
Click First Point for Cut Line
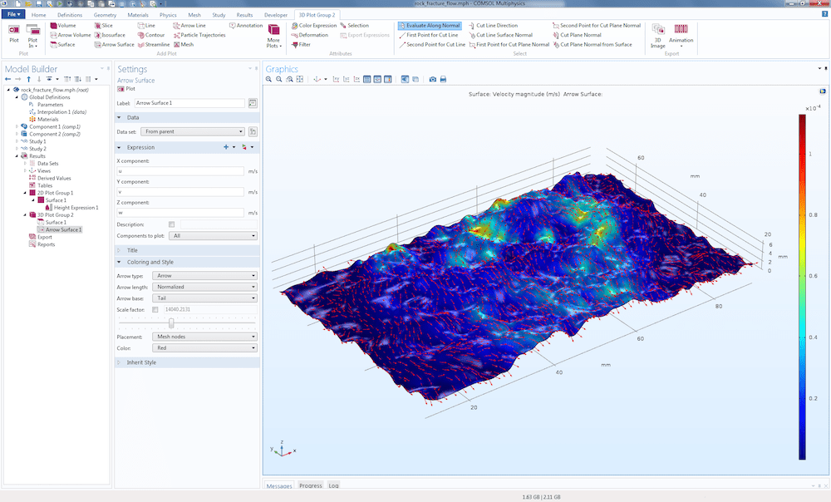coord(431,35)
